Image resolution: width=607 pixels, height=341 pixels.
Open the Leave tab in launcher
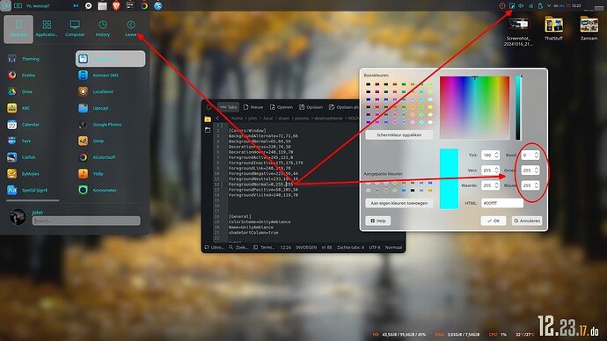click(131, 29)
